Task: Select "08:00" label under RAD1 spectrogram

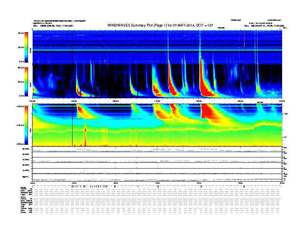Action: 116,101
